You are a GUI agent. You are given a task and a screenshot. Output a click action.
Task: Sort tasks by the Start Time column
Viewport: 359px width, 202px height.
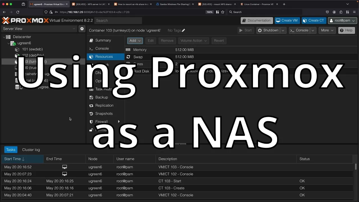[22, 159]
